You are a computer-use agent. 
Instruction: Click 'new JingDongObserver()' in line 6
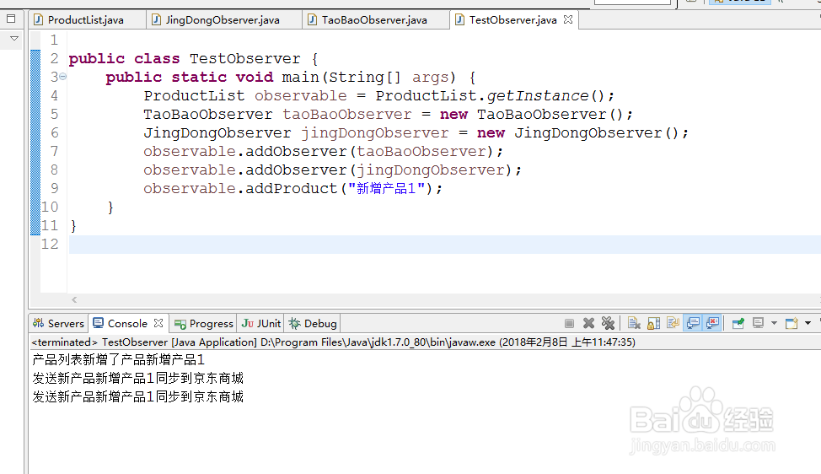pyautogui.click(x=577, y=133)
